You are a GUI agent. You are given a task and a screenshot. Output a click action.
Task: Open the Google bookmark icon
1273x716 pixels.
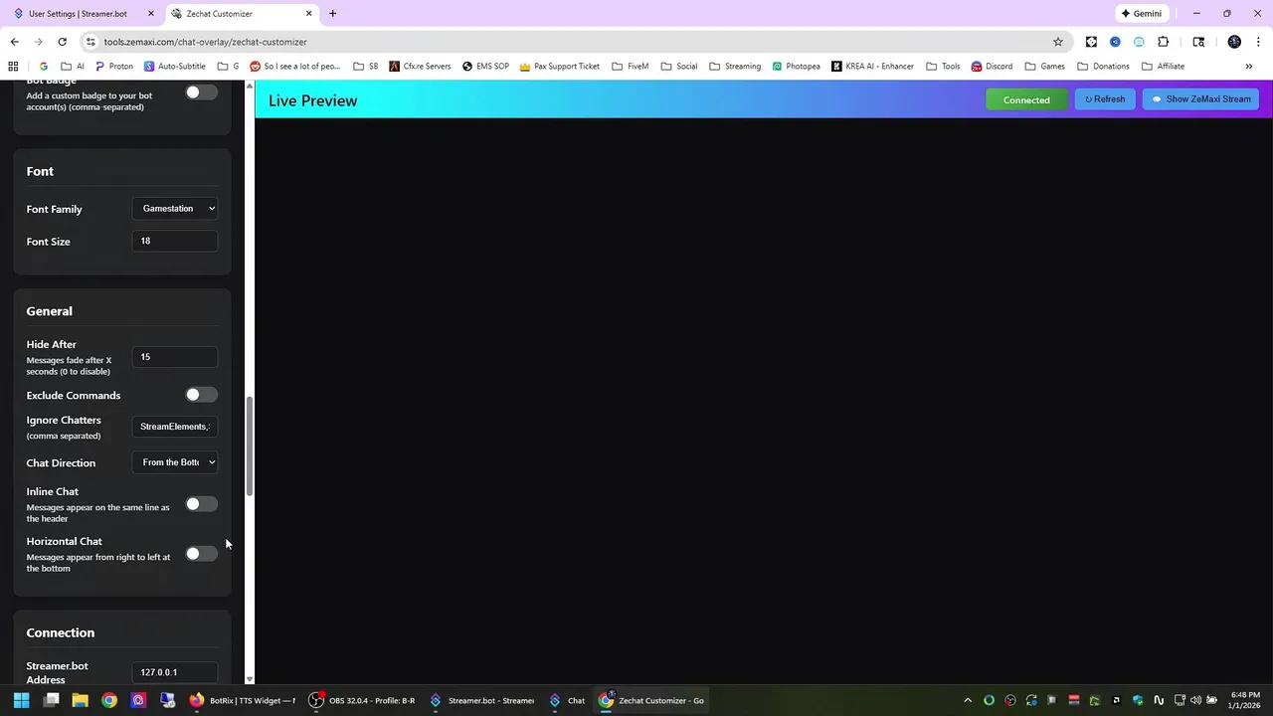pos(44,67)
